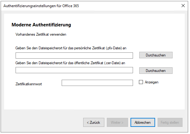Click into the Zertifikatkennwort password field
190x134 pixels.
pos(97,83)
